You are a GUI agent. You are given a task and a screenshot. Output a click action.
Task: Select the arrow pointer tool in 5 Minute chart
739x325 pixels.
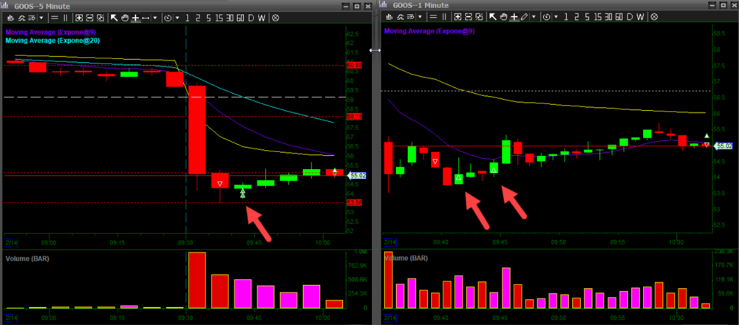112,16
